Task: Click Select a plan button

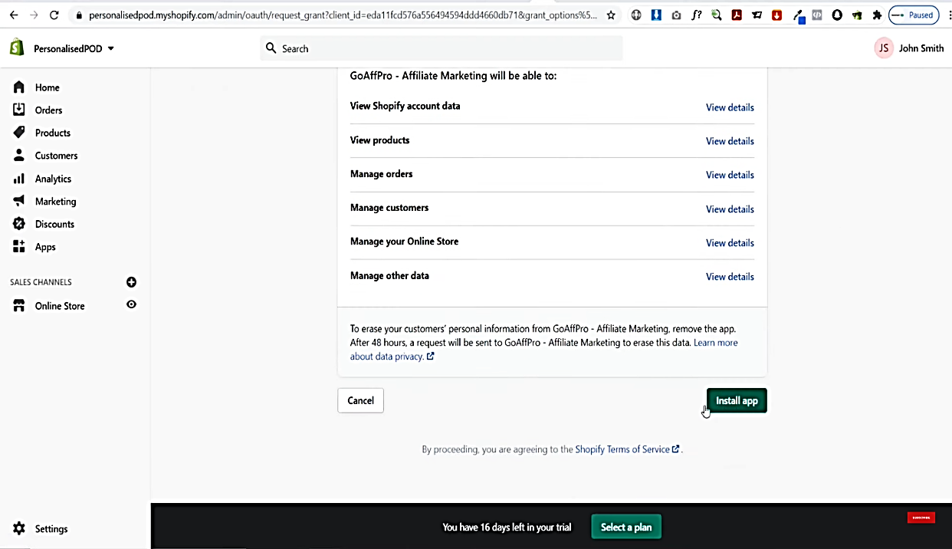Action: 626,527
